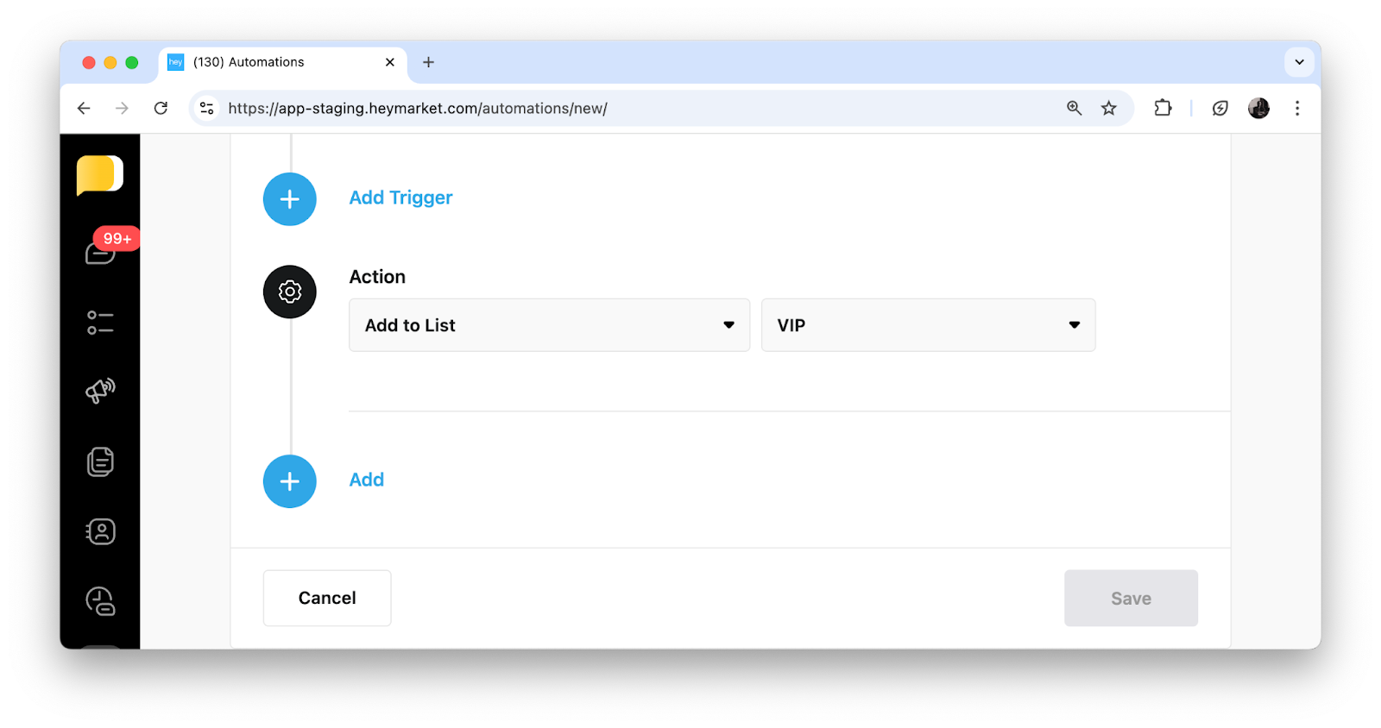1381x728 pixels.
Task: Click the Cancel button
Action: coord(327,598)
